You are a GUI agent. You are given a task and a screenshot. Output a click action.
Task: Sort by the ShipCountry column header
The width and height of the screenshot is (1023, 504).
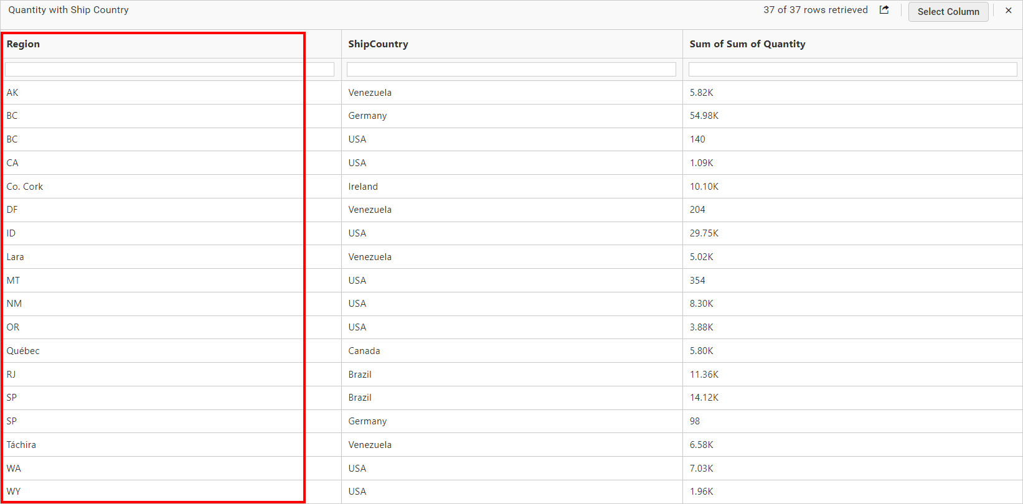378,44
